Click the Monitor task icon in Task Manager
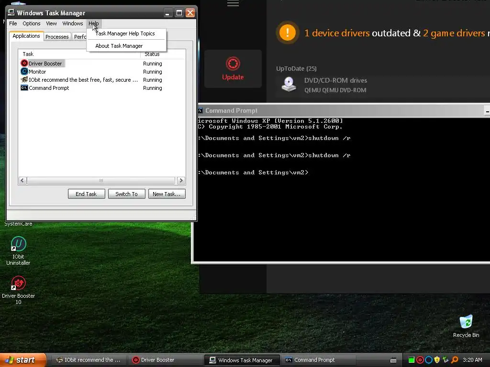Viewport: 490px width, 367px height. (24, 72)
